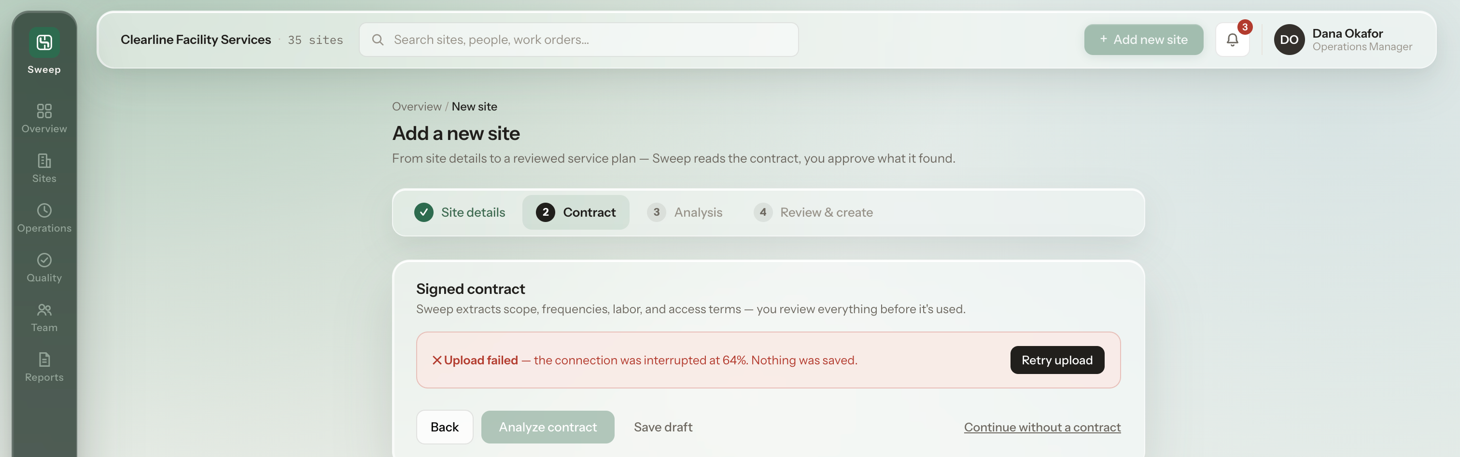Viewport: 1460px width, 457px height.
Task: Click Continue without a contract link
Action: click(x=1042, y=427)
